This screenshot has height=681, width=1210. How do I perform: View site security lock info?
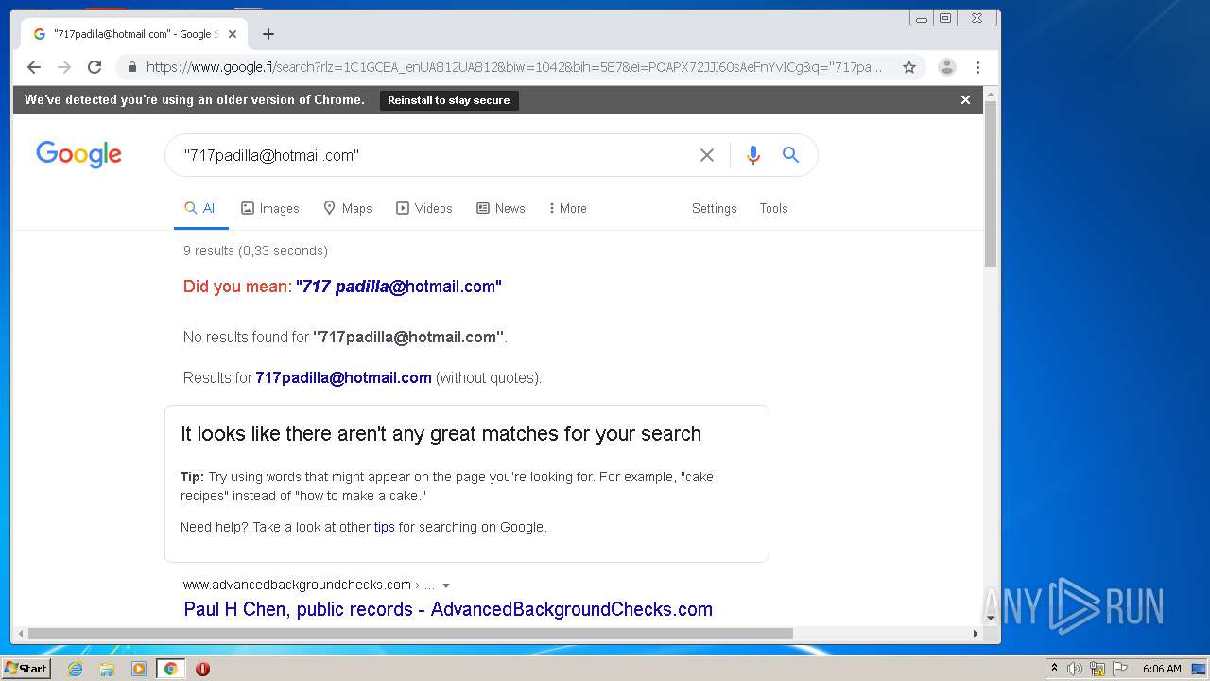131,67
